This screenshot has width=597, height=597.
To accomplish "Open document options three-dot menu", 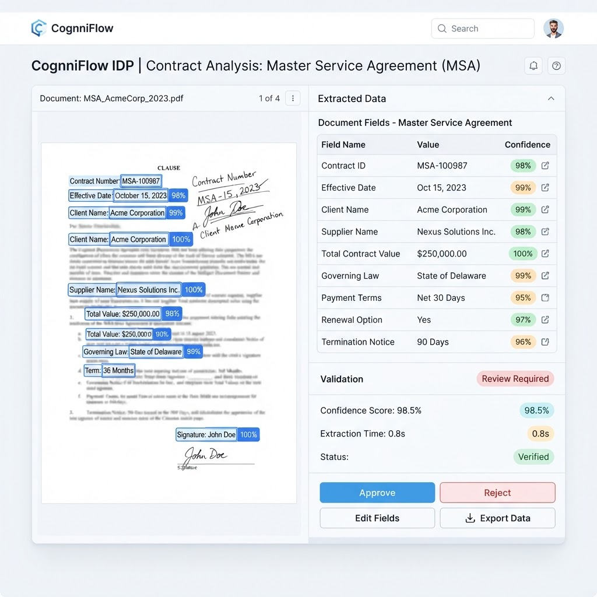I will tap(293, 98).
